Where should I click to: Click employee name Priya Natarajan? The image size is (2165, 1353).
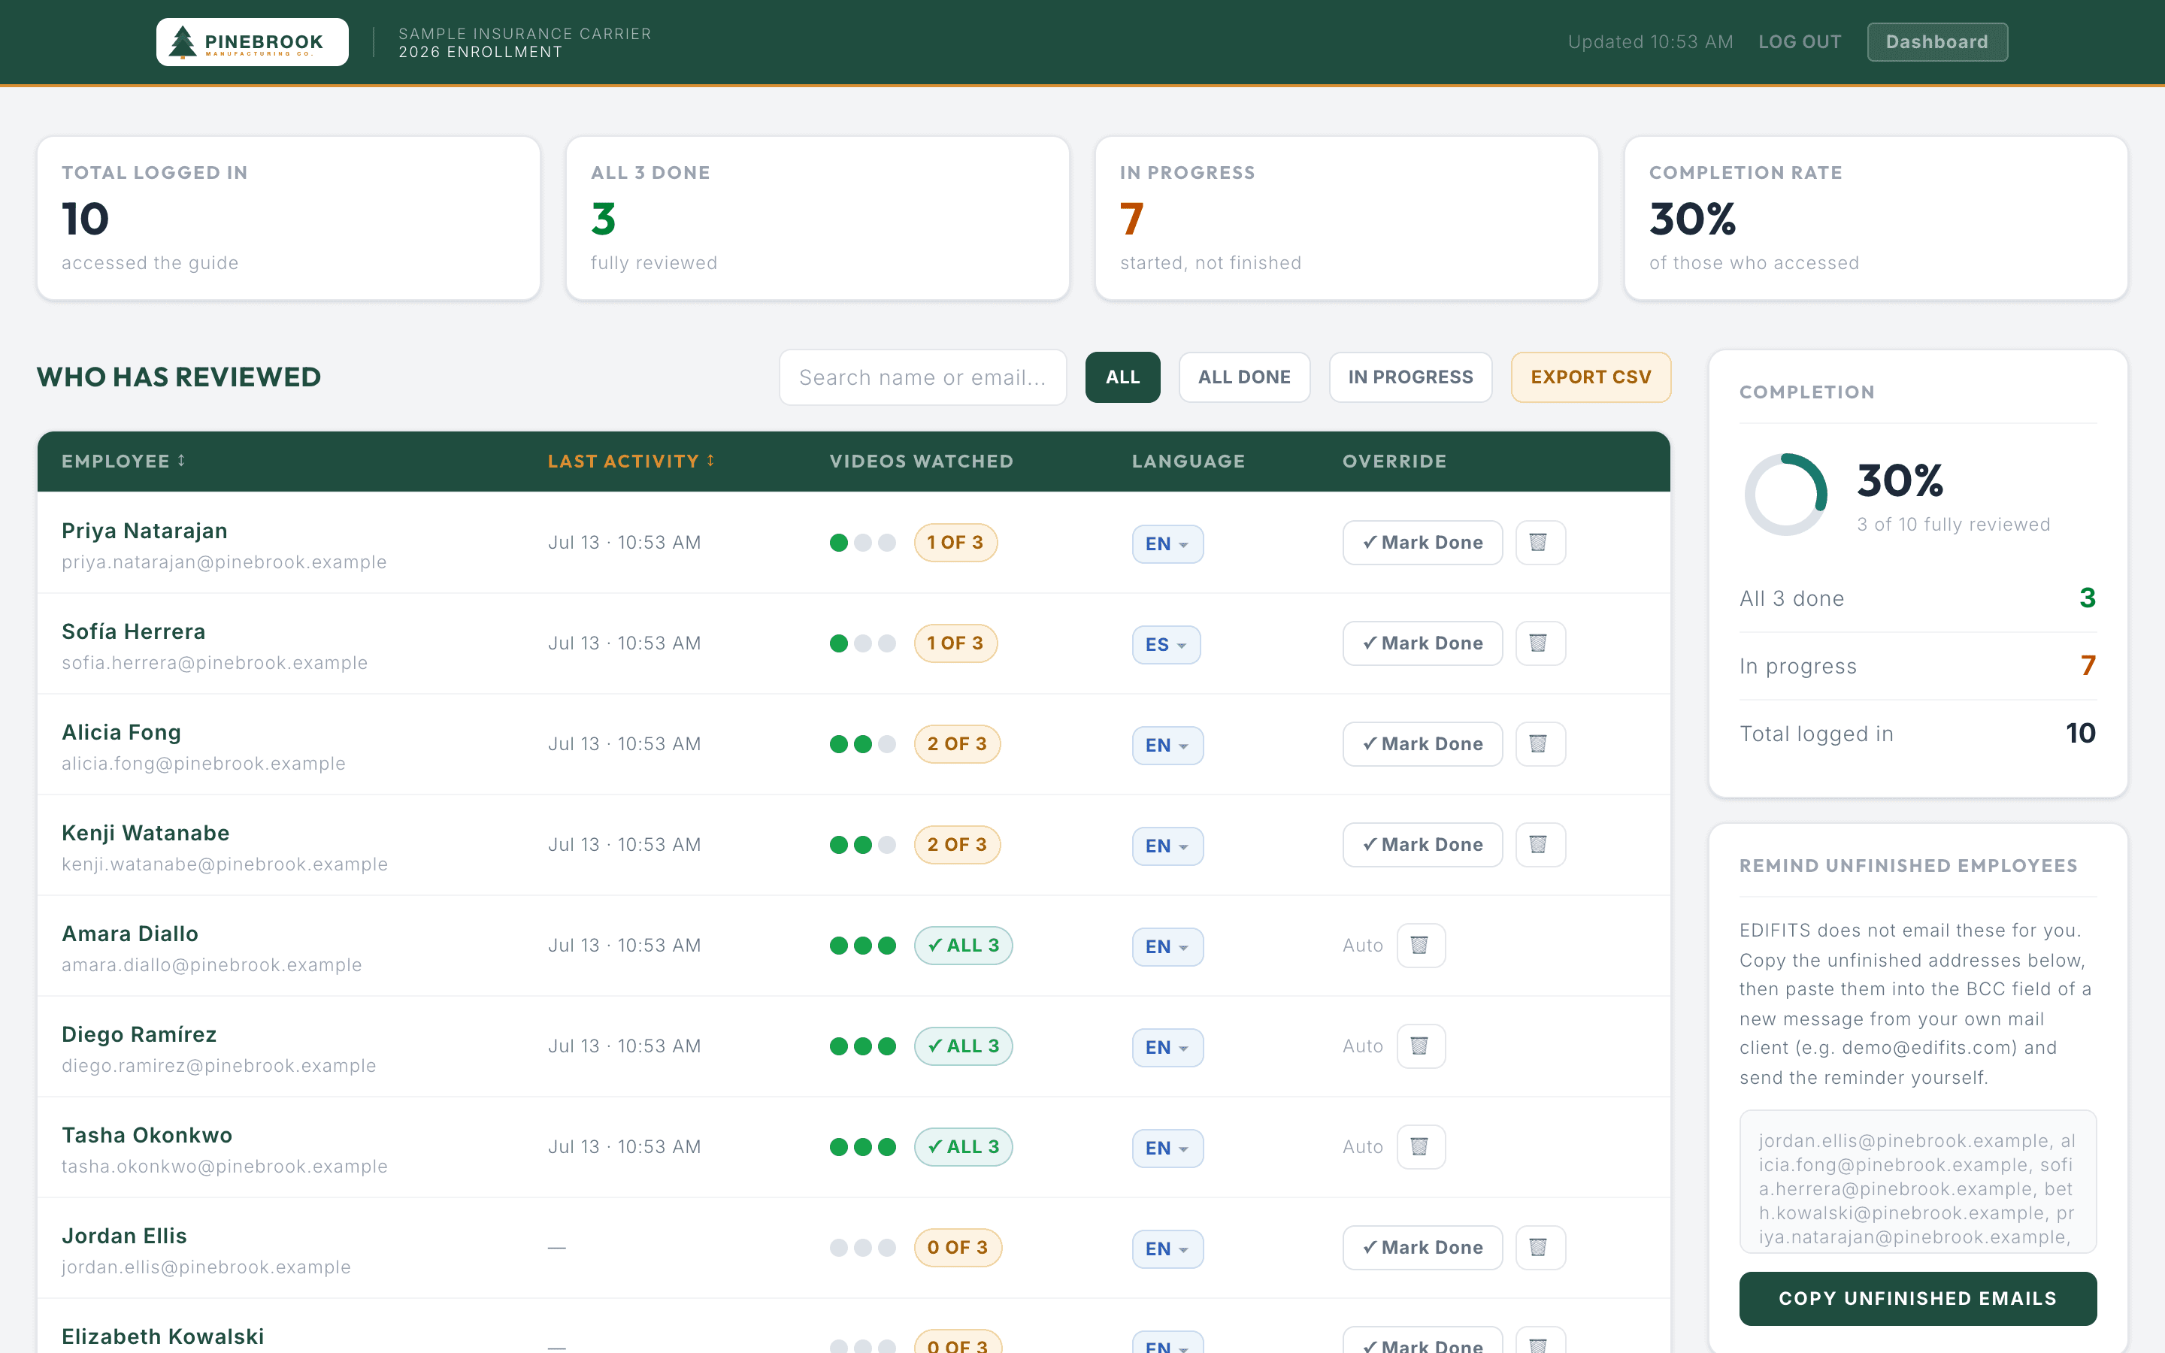click(144, 531)
